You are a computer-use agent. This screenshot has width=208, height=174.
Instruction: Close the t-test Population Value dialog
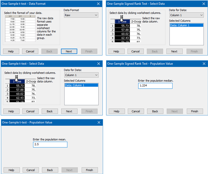(98, 122)
